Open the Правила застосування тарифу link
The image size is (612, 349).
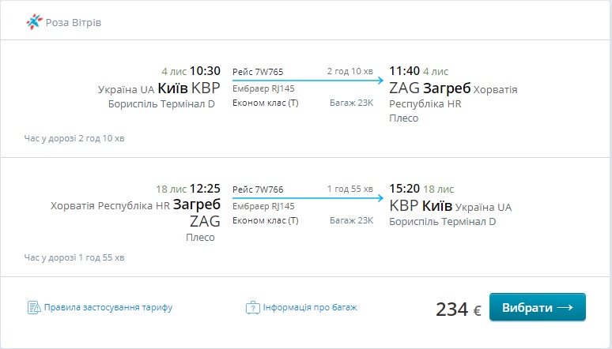(x=108, y=307)
